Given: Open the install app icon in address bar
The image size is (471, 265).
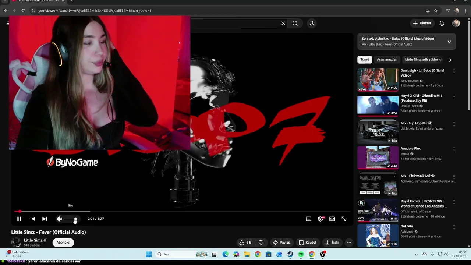Looking at the screenshot, I should click(428, 11).
